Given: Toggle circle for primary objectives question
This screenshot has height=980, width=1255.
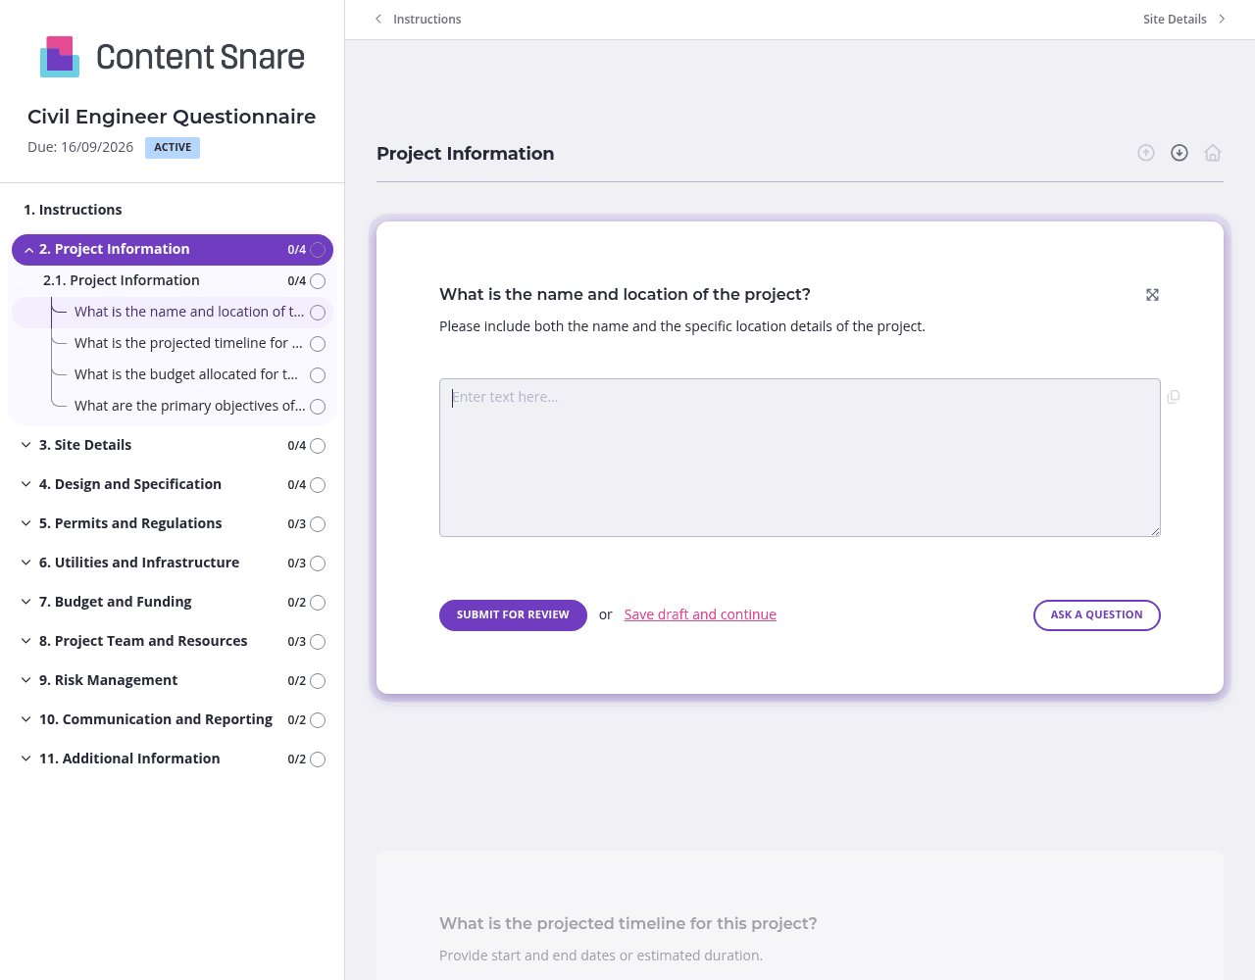Looking at the screenshot, I should (318, 407).
